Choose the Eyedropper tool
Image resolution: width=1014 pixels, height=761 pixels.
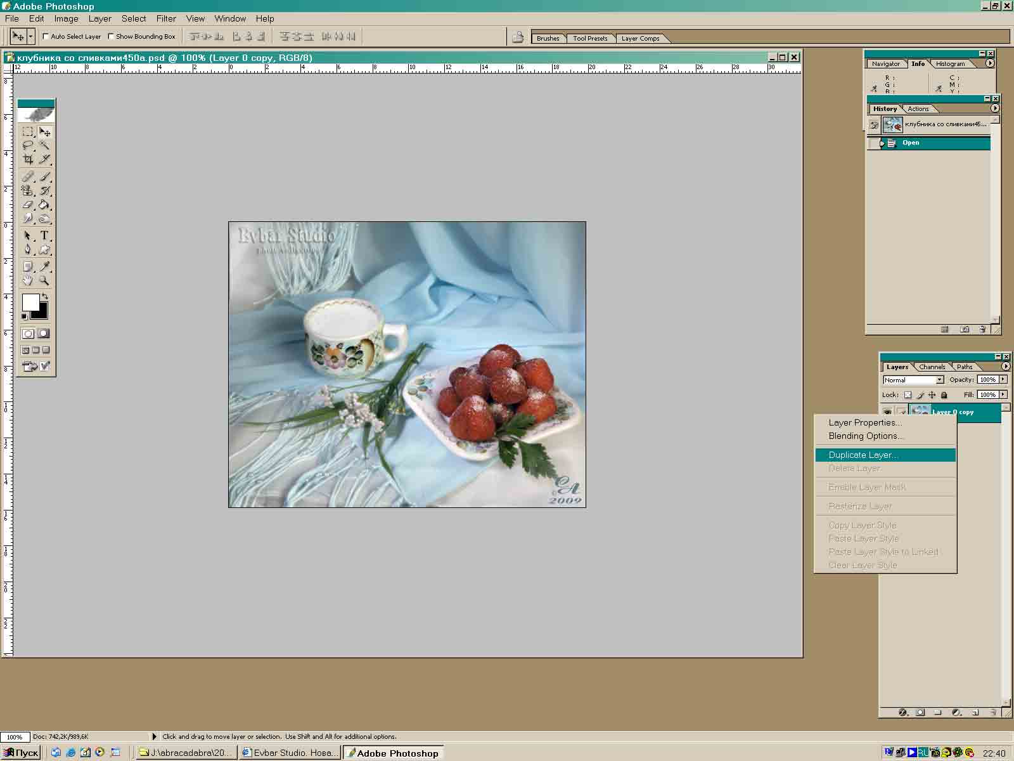[x=44, y=266]
